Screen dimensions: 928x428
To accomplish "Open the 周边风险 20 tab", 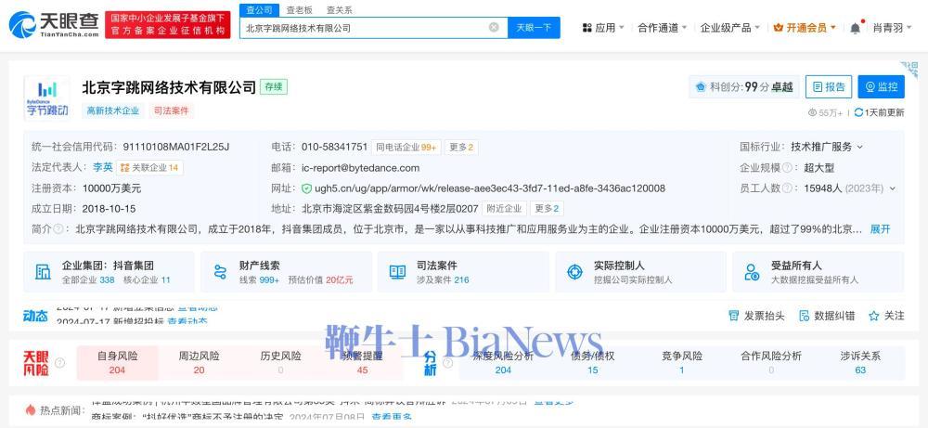I will [199, 363].
